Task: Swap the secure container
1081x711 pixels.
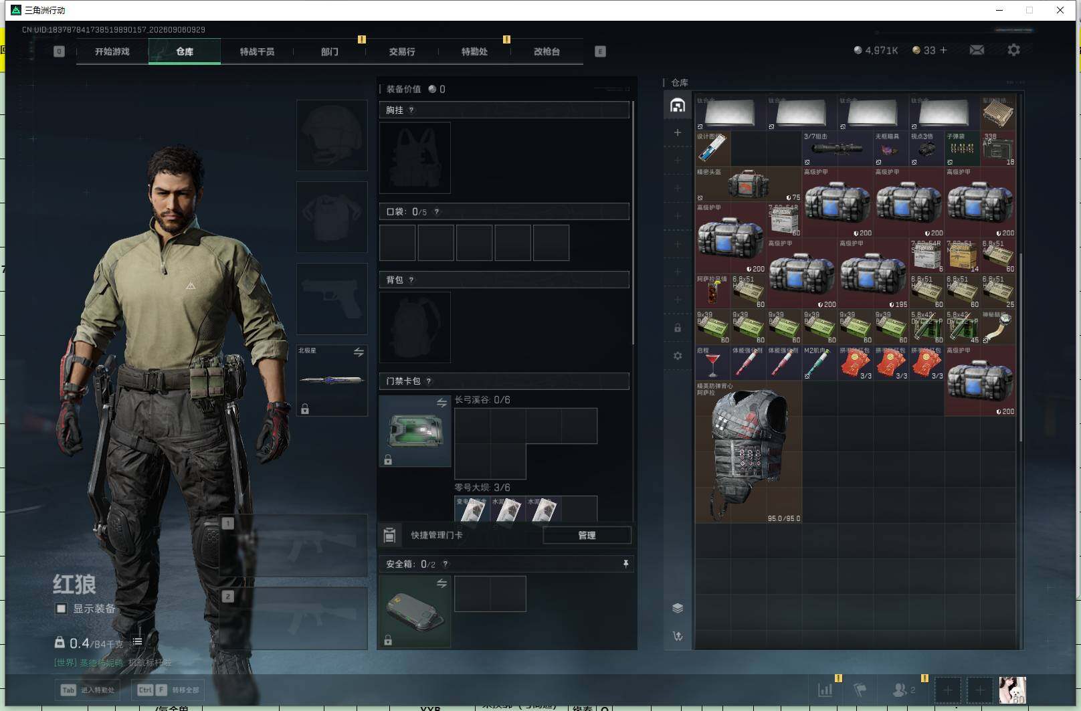Action: (441, 583)
